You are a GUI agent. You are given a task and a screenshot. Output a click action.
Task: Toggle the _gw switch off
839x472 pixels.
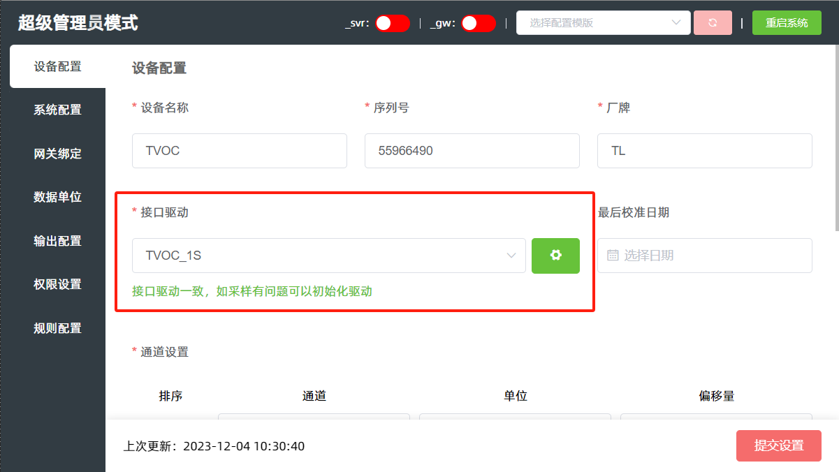coord(479,22)
